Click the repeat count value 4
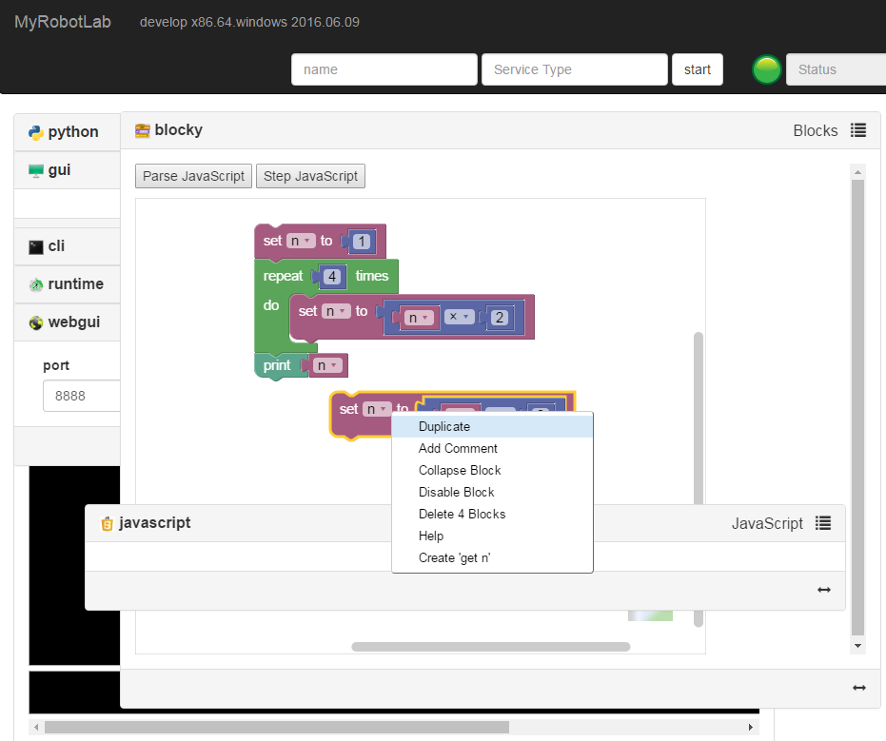 [332, 277]
